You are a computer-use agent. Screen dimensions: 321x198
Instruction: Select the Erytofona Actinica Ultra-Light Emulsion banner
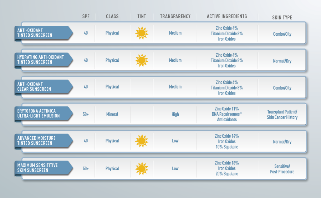44,113
